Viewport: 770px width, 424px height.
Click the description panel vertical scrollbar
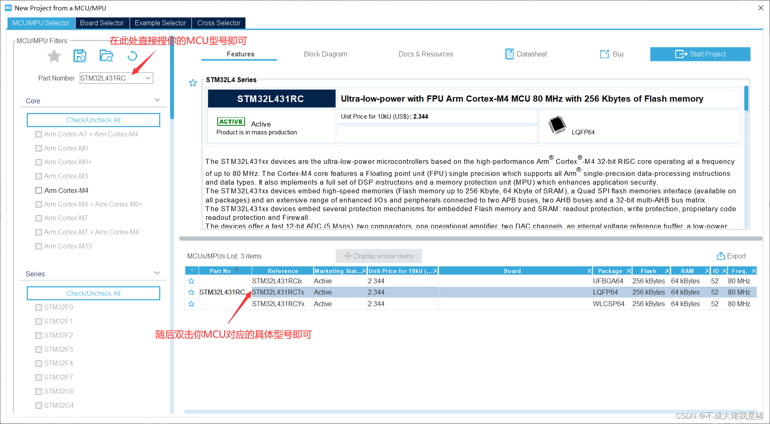coord(746,98)
